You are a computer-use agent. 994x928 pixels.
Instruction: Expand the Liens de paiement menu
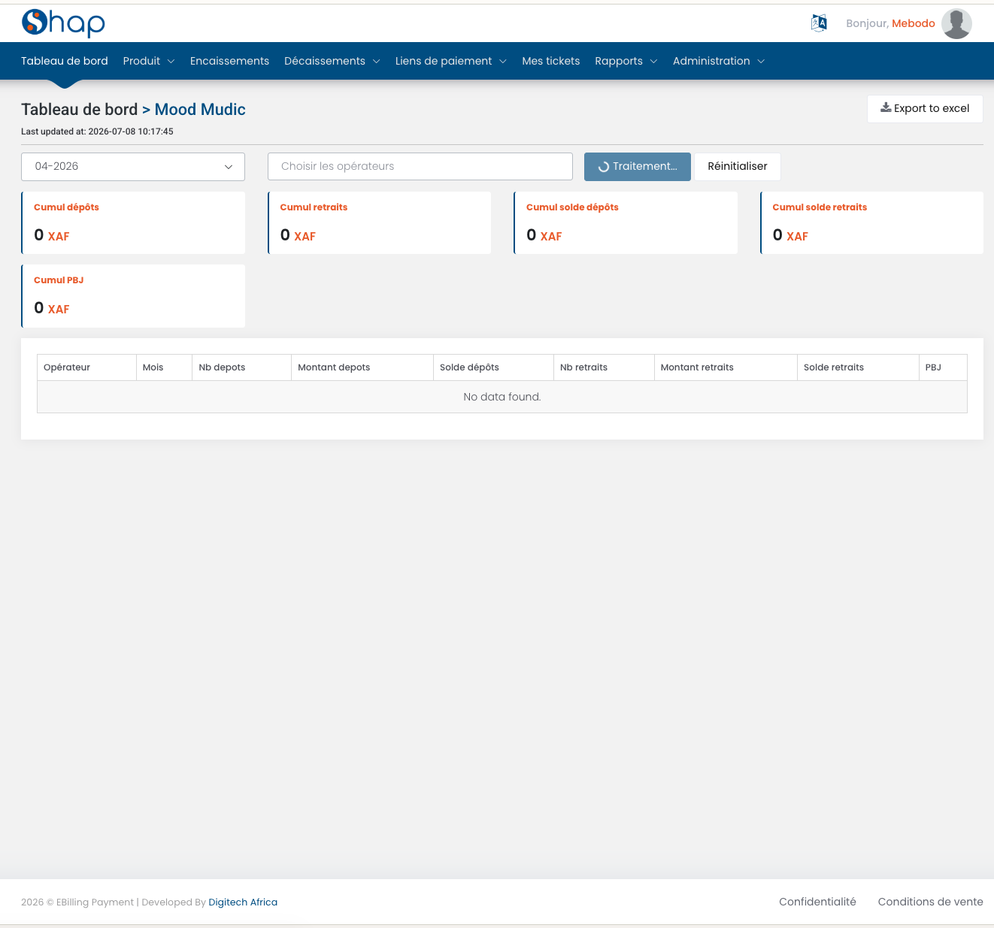point(451,61)
